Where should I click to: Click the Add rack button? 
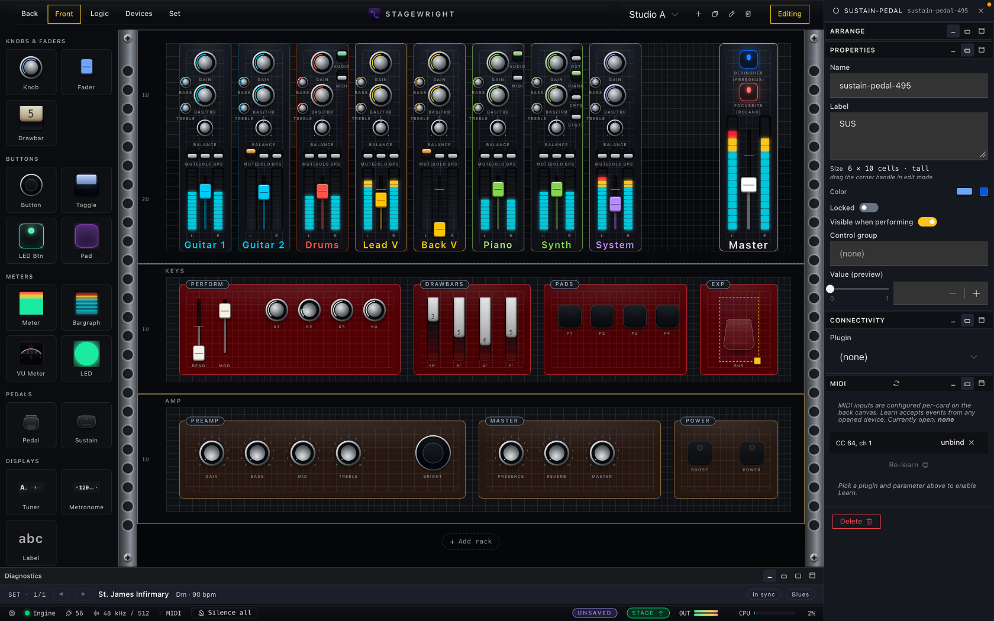tap(471, 541)
